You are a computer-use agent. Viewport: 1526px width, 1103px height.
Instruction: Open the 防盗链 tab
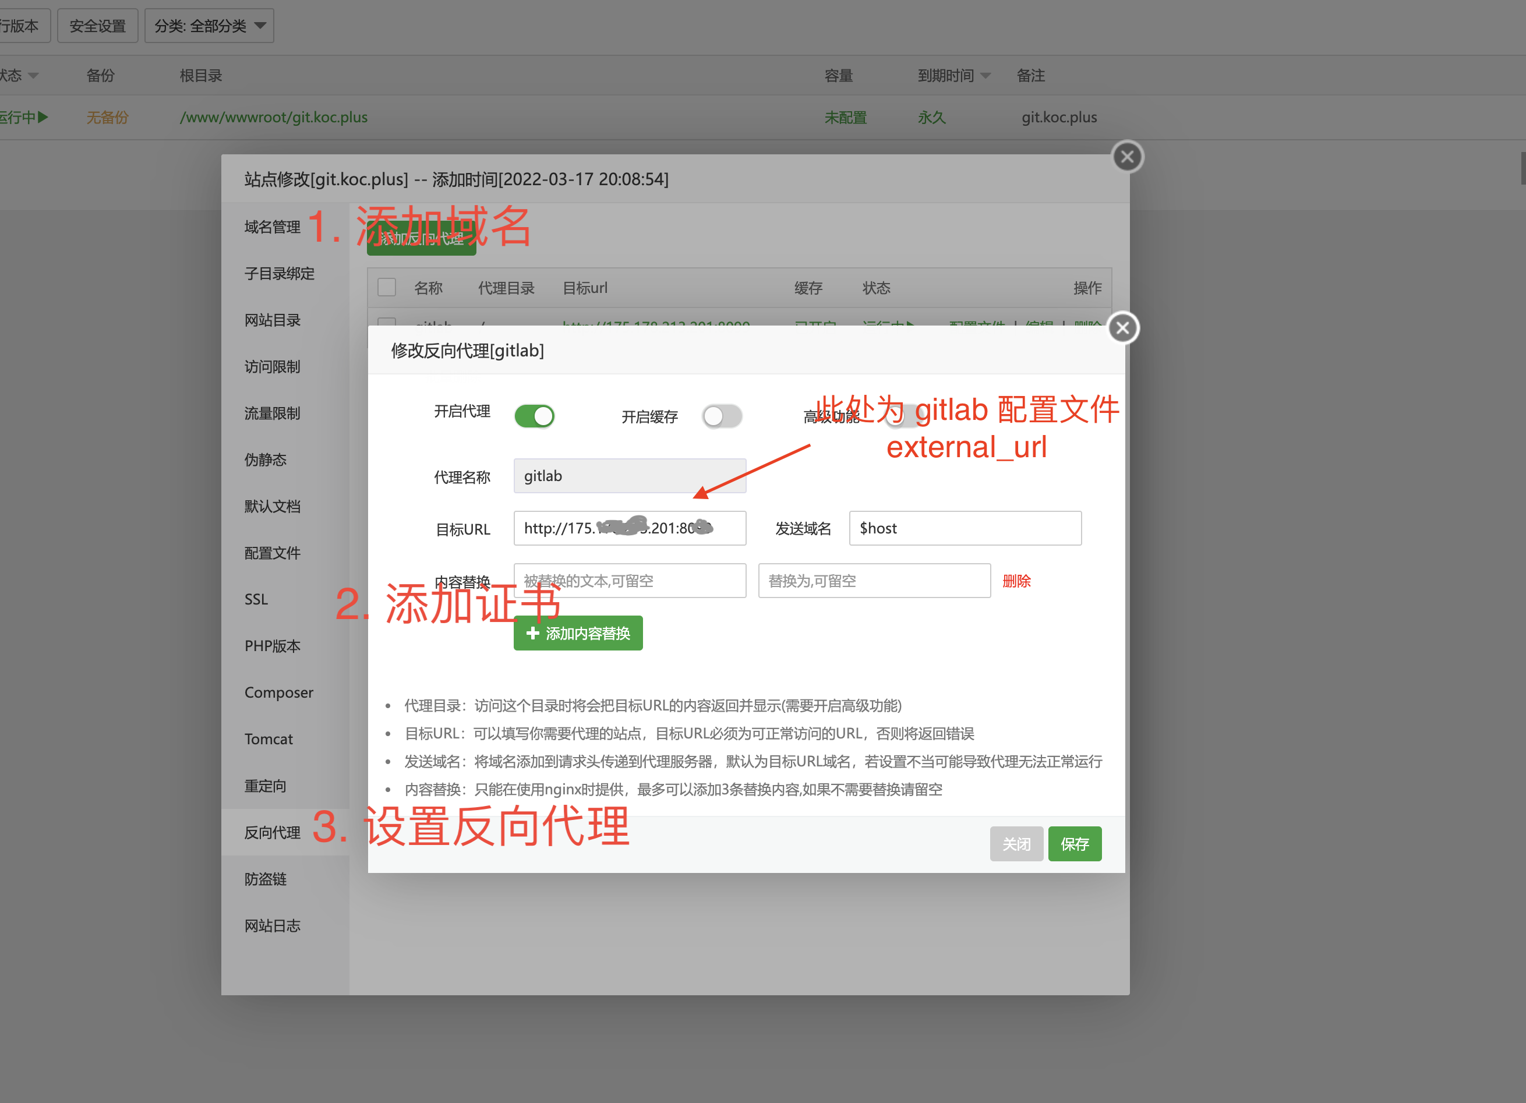click(266, 880)
